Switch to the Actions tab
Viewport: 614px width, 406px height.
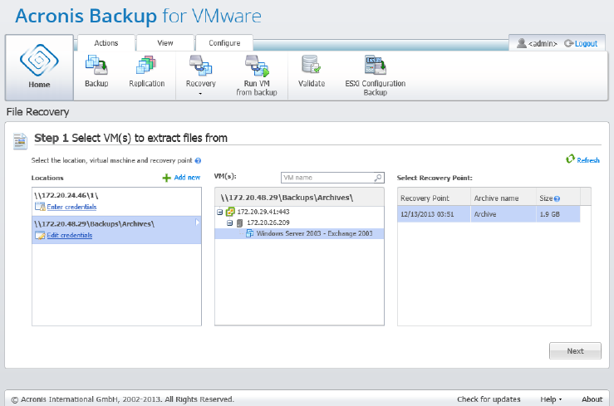coord(106,43)
